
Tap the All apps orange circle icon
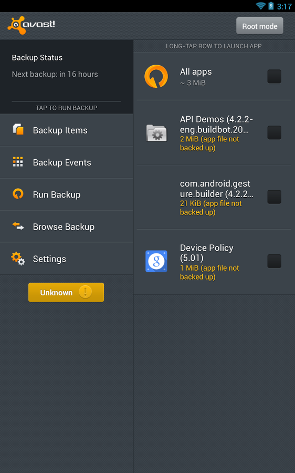(x=156, y=76)
